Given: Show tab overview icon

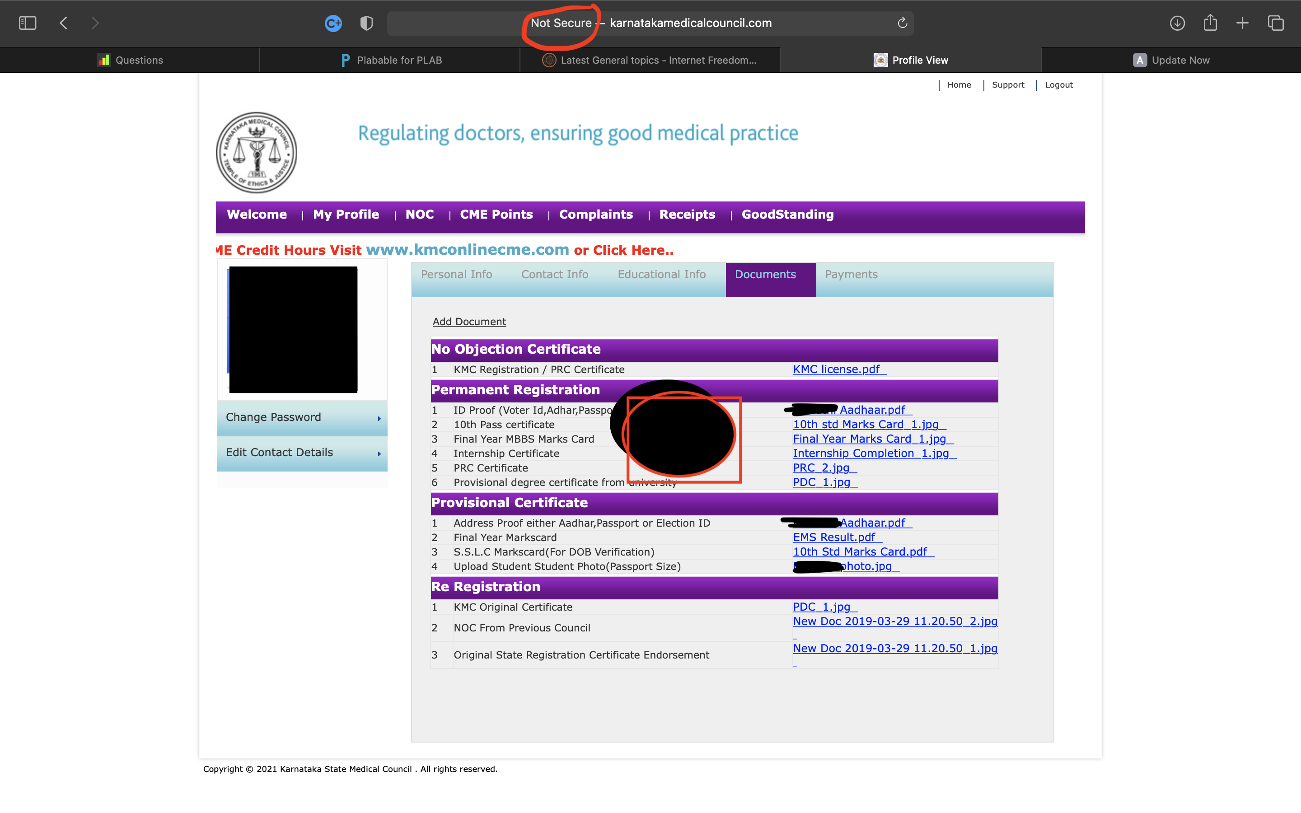Looking at the screenshot, I should coord(1275,23).
